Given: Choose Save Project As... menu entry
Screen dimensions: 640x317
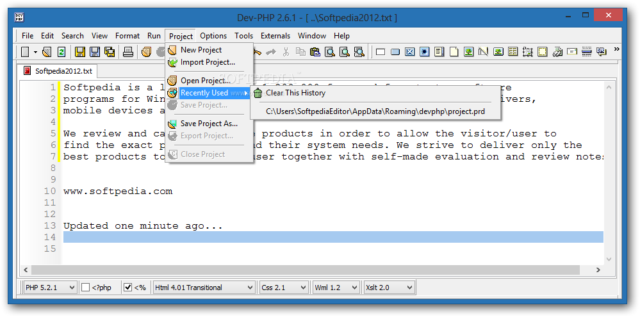Looking at the screenshot, I should coord(209,124).
